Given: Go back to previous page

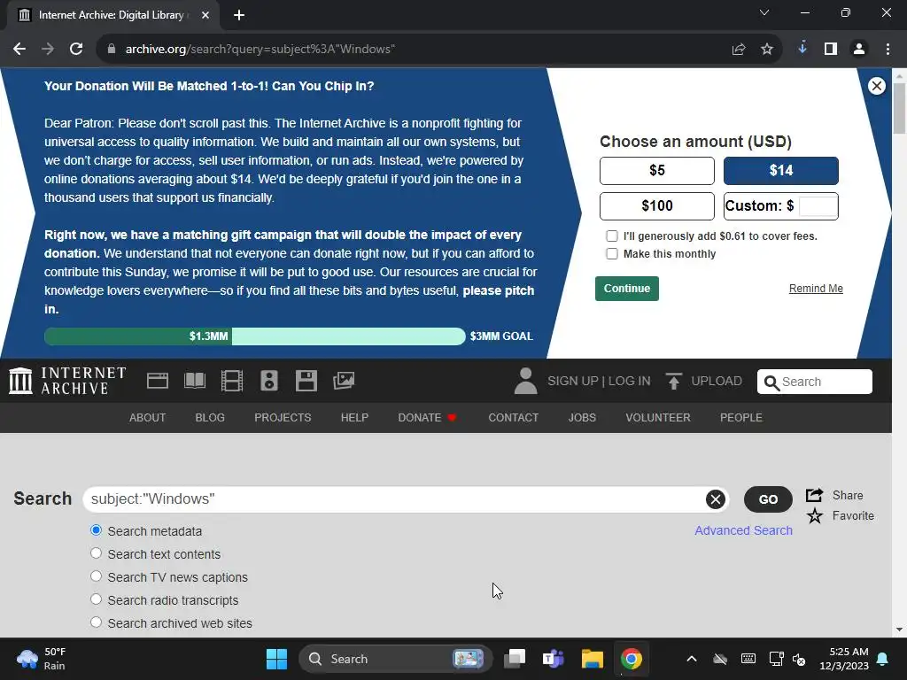Looking at the screenshot, I should pyautogui.click(x=19, y=50).
